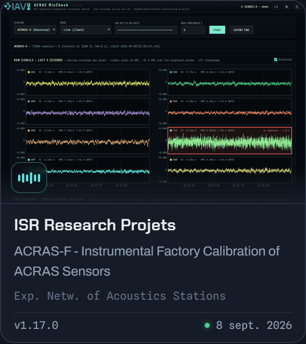Click the EXPORT PNG button
The width and height of the screenshot is (306, 344).
pos(241,30)
